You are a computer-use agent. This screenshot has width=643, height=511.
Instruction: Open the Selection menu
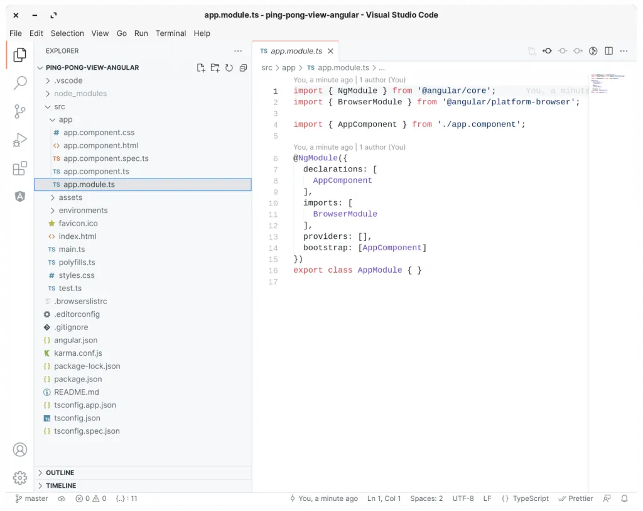(67, 33)
